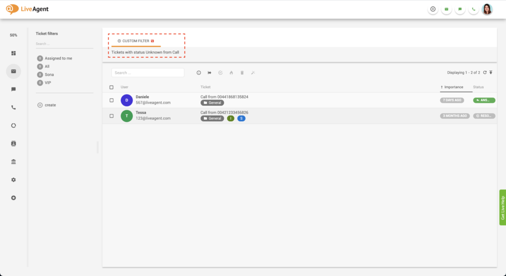Tick the checkbox for Daniele's ticket

pos(112,100)
